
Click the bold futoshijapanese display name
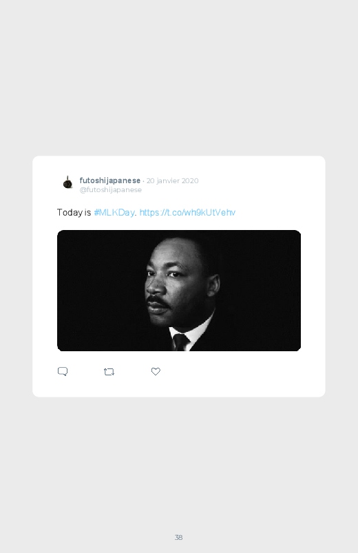[110, 180]
